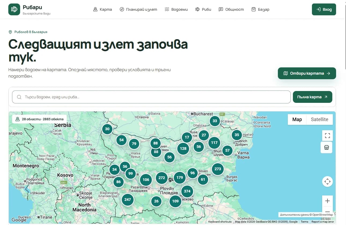The width and height of the screenshot is (346, 225).
Task: Go to Планирай излет page
Action: [138, 9]
